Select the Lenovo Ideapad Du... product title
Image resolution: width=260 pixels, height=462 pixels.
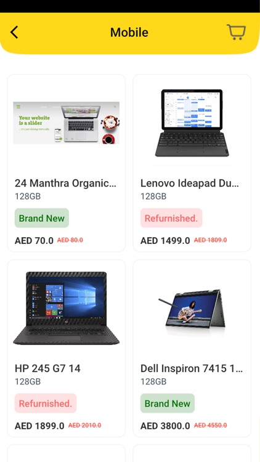click(x=190, y=184)
